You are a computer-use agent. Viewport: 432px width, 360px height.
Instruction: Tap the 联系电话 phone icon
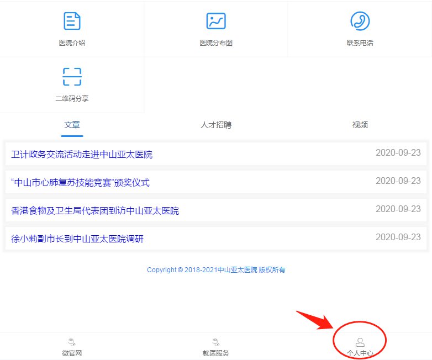[360, 21]
